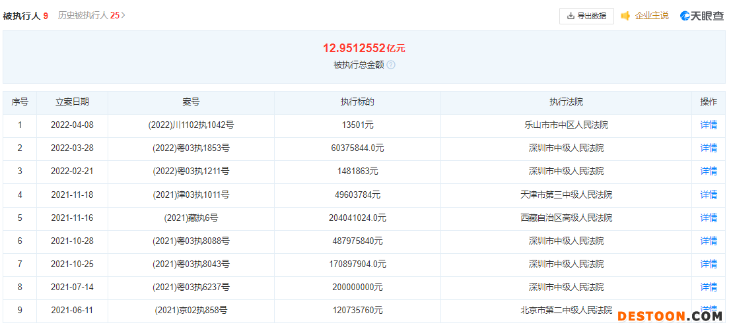The height and width of the screenshot is (331, 731).
Task: Open 详情 for case (2021)津03执1011号
Action: coord(709,195)
